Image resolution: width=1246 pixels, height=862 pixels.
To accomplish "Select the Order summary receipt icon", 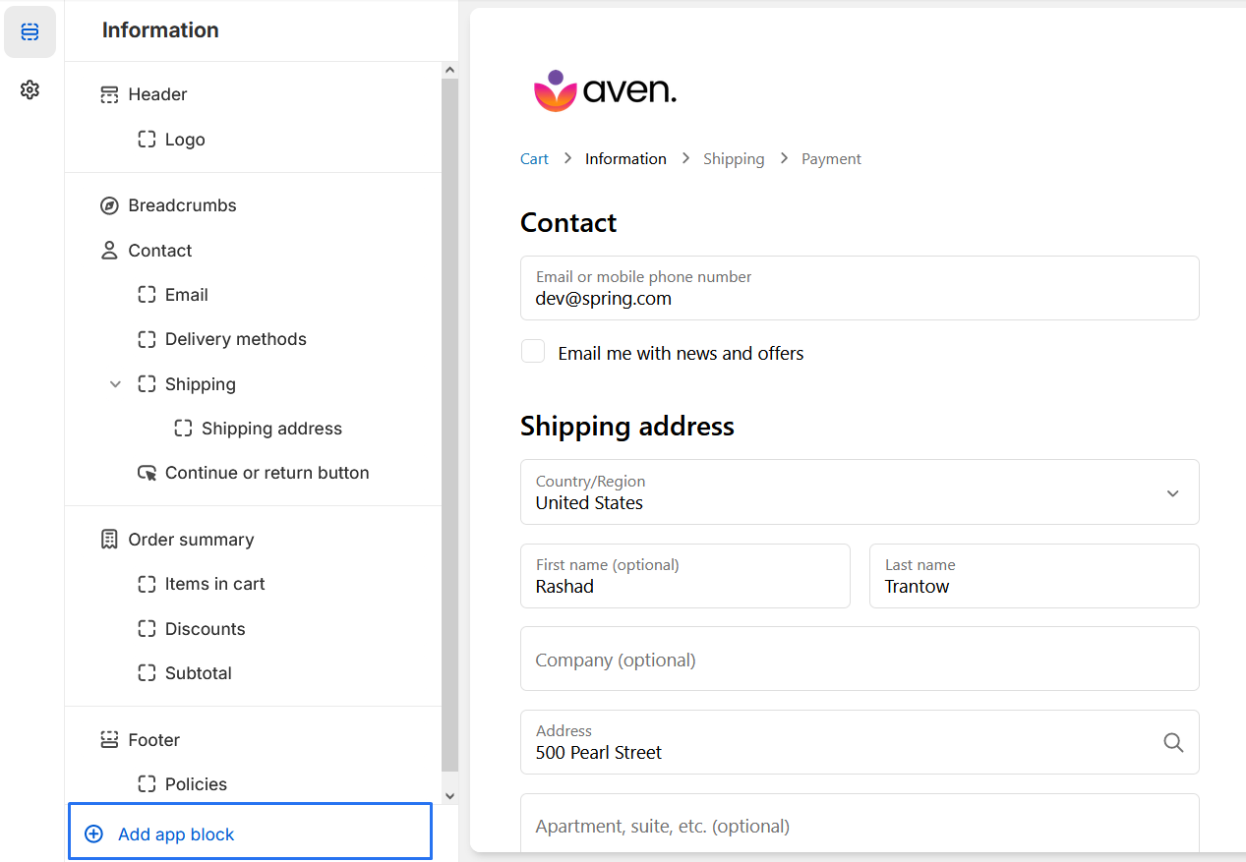I will coord(109,540).
